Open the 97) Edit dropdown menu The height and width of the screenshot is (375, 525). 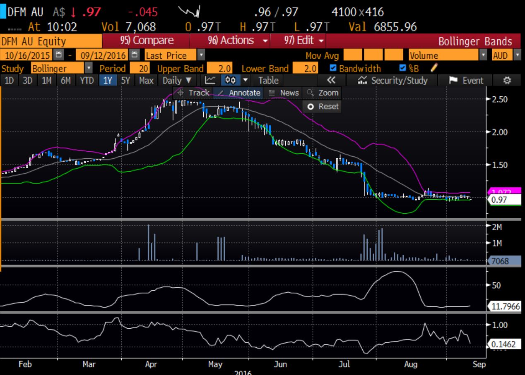304,41
